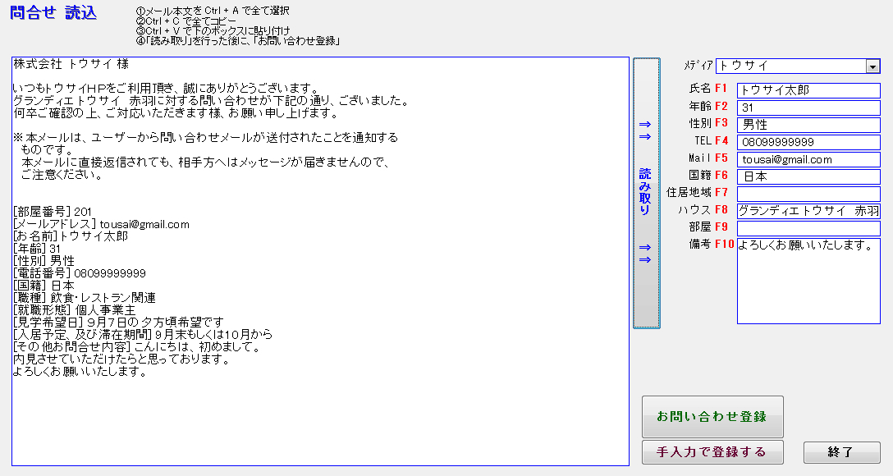Select the TEL phone number field
The height and width of the screenshot is (476, 893).
pos(808,142)
